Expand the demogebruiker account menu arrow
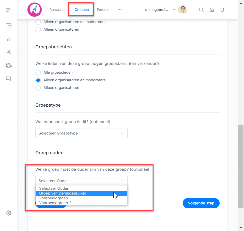Viewport: 244px width, 231px height. pyautogui.click(x=174, y=10)
